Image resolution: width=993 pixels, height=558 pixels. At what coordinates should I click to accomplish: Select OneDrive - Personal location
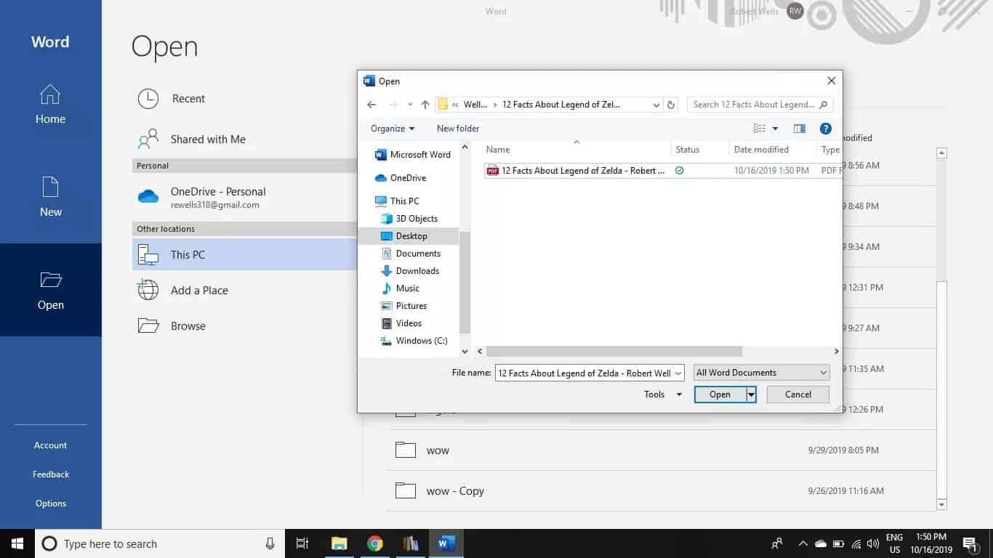coord(244,197)
